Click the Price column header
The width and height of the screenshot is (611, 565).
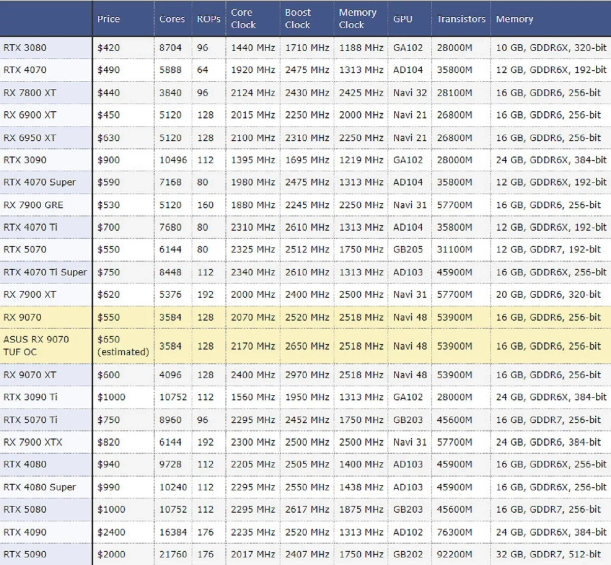109,19
